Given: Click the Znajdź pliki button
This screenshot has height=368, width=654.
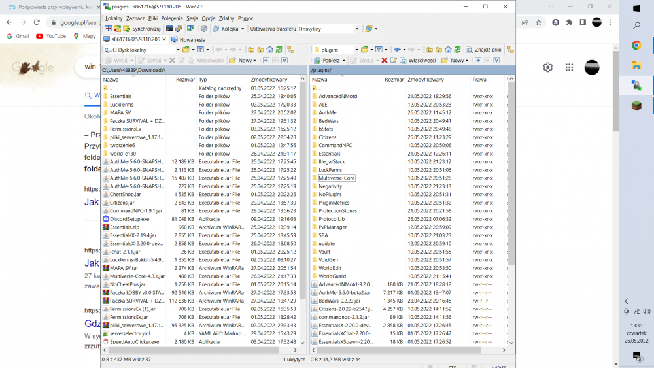Looking at the screenshot, I should click(x=483, y=50).
